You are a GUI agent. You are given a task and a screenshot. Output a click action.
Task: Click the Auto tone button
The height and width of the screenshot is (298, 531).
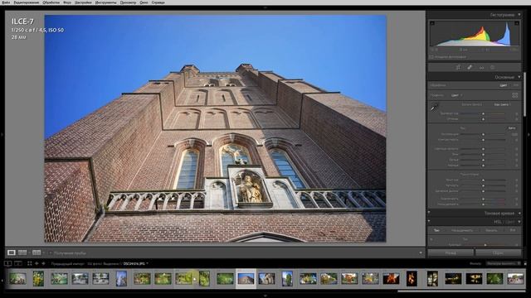coord(512,128)
